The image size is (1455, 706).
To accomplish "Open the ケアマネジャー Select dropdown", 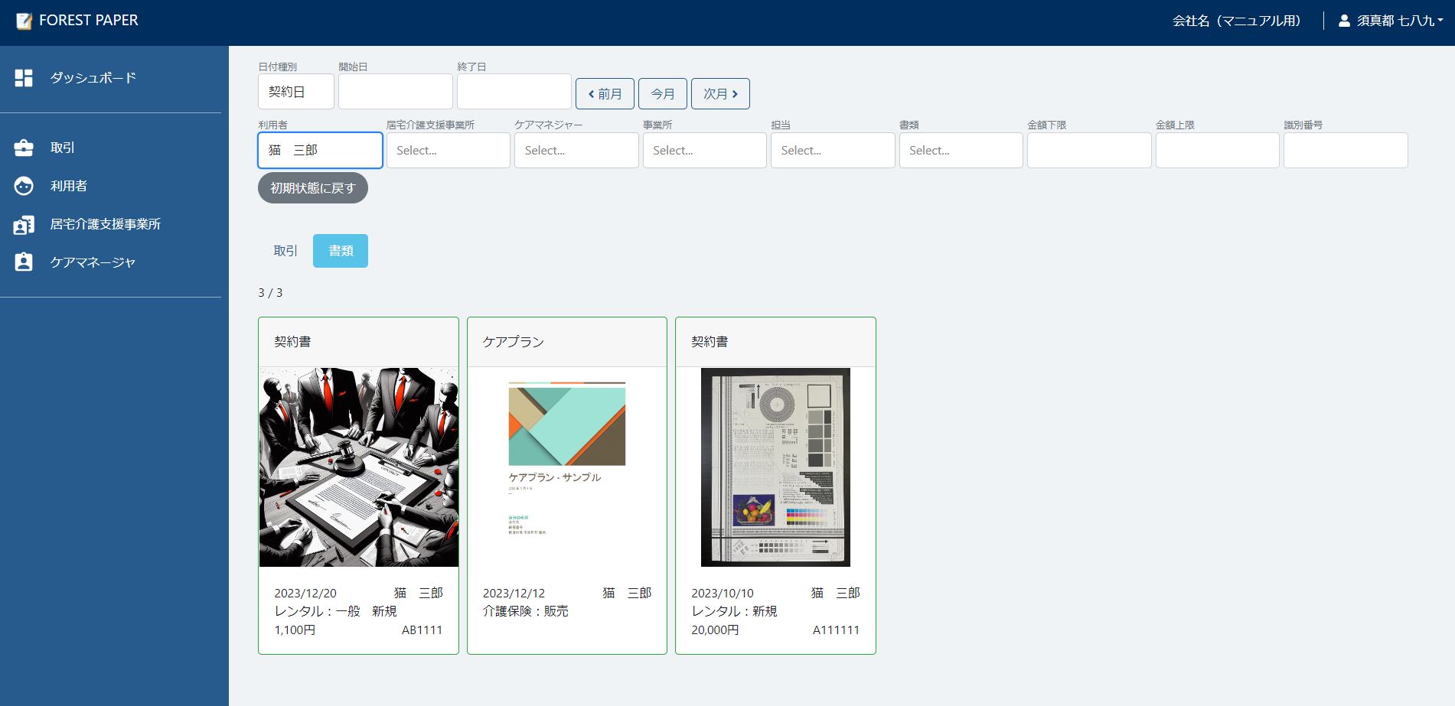I will tap(576, 150).
